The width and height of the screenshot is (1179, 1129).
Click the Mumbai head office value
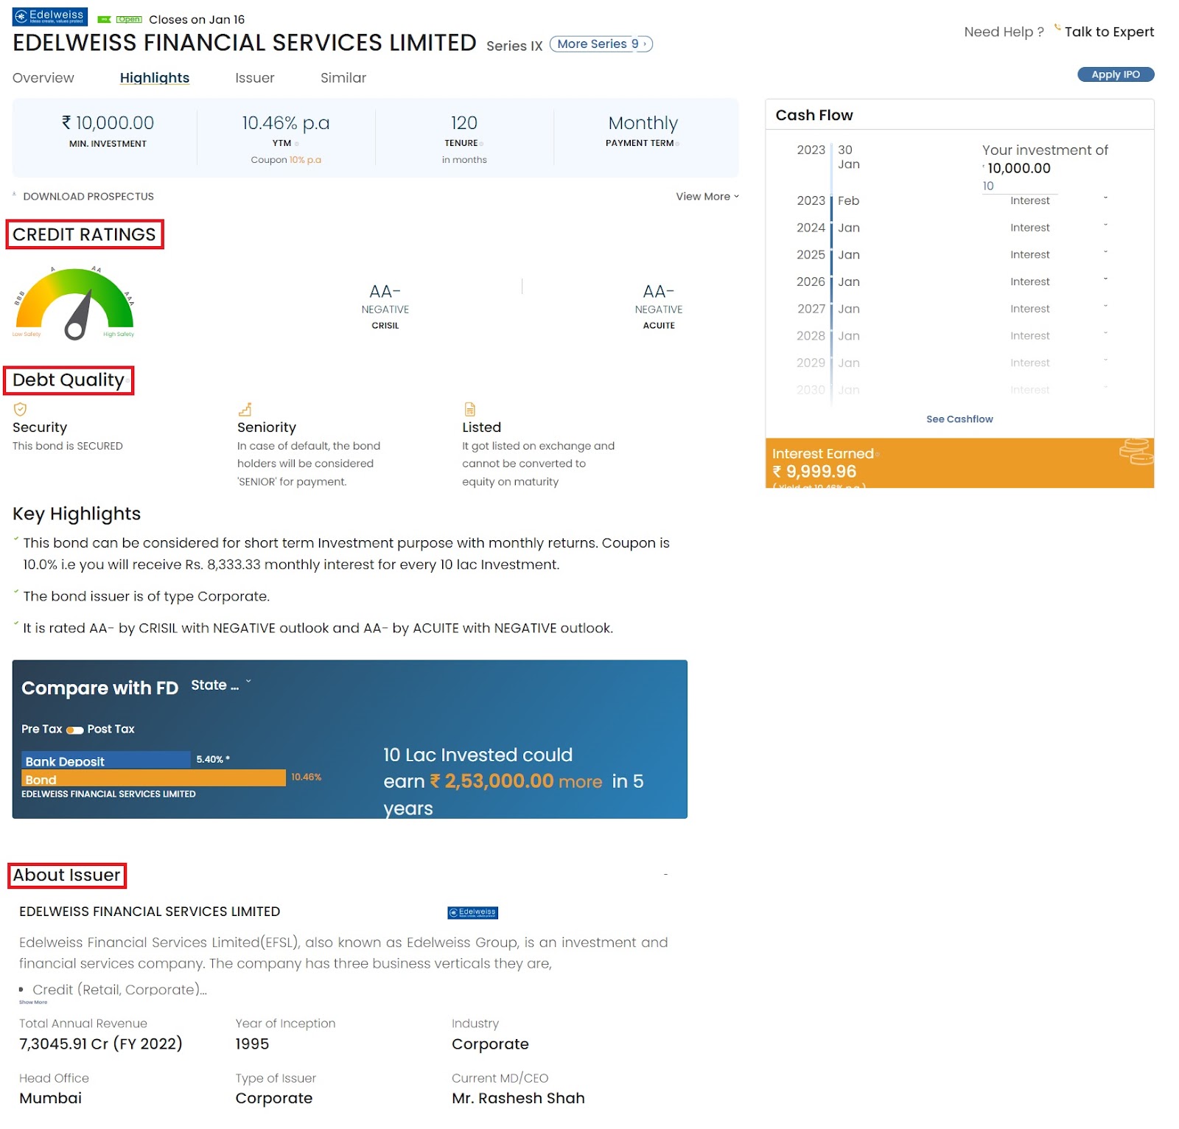pos(50,1098)
